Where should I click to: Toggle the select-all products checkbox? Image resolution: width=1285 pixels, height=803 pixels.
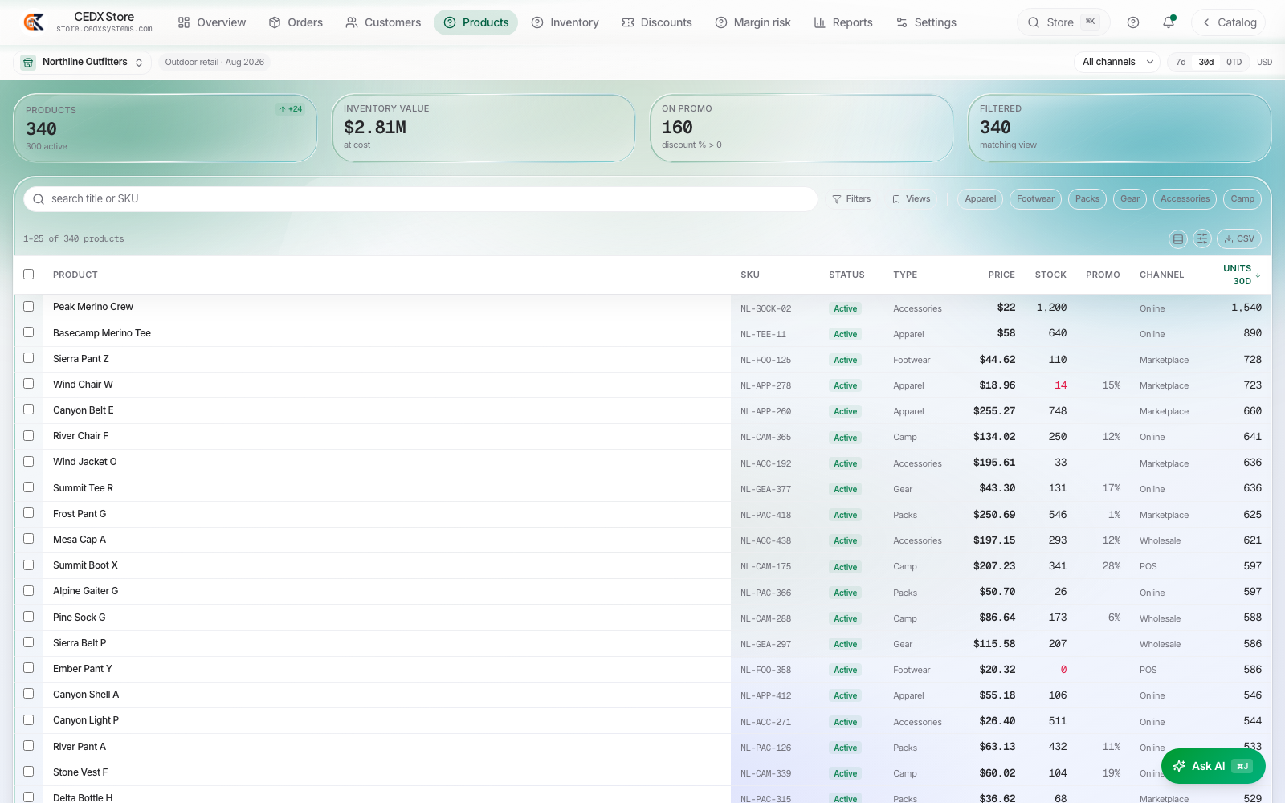(x=29, y=275)
